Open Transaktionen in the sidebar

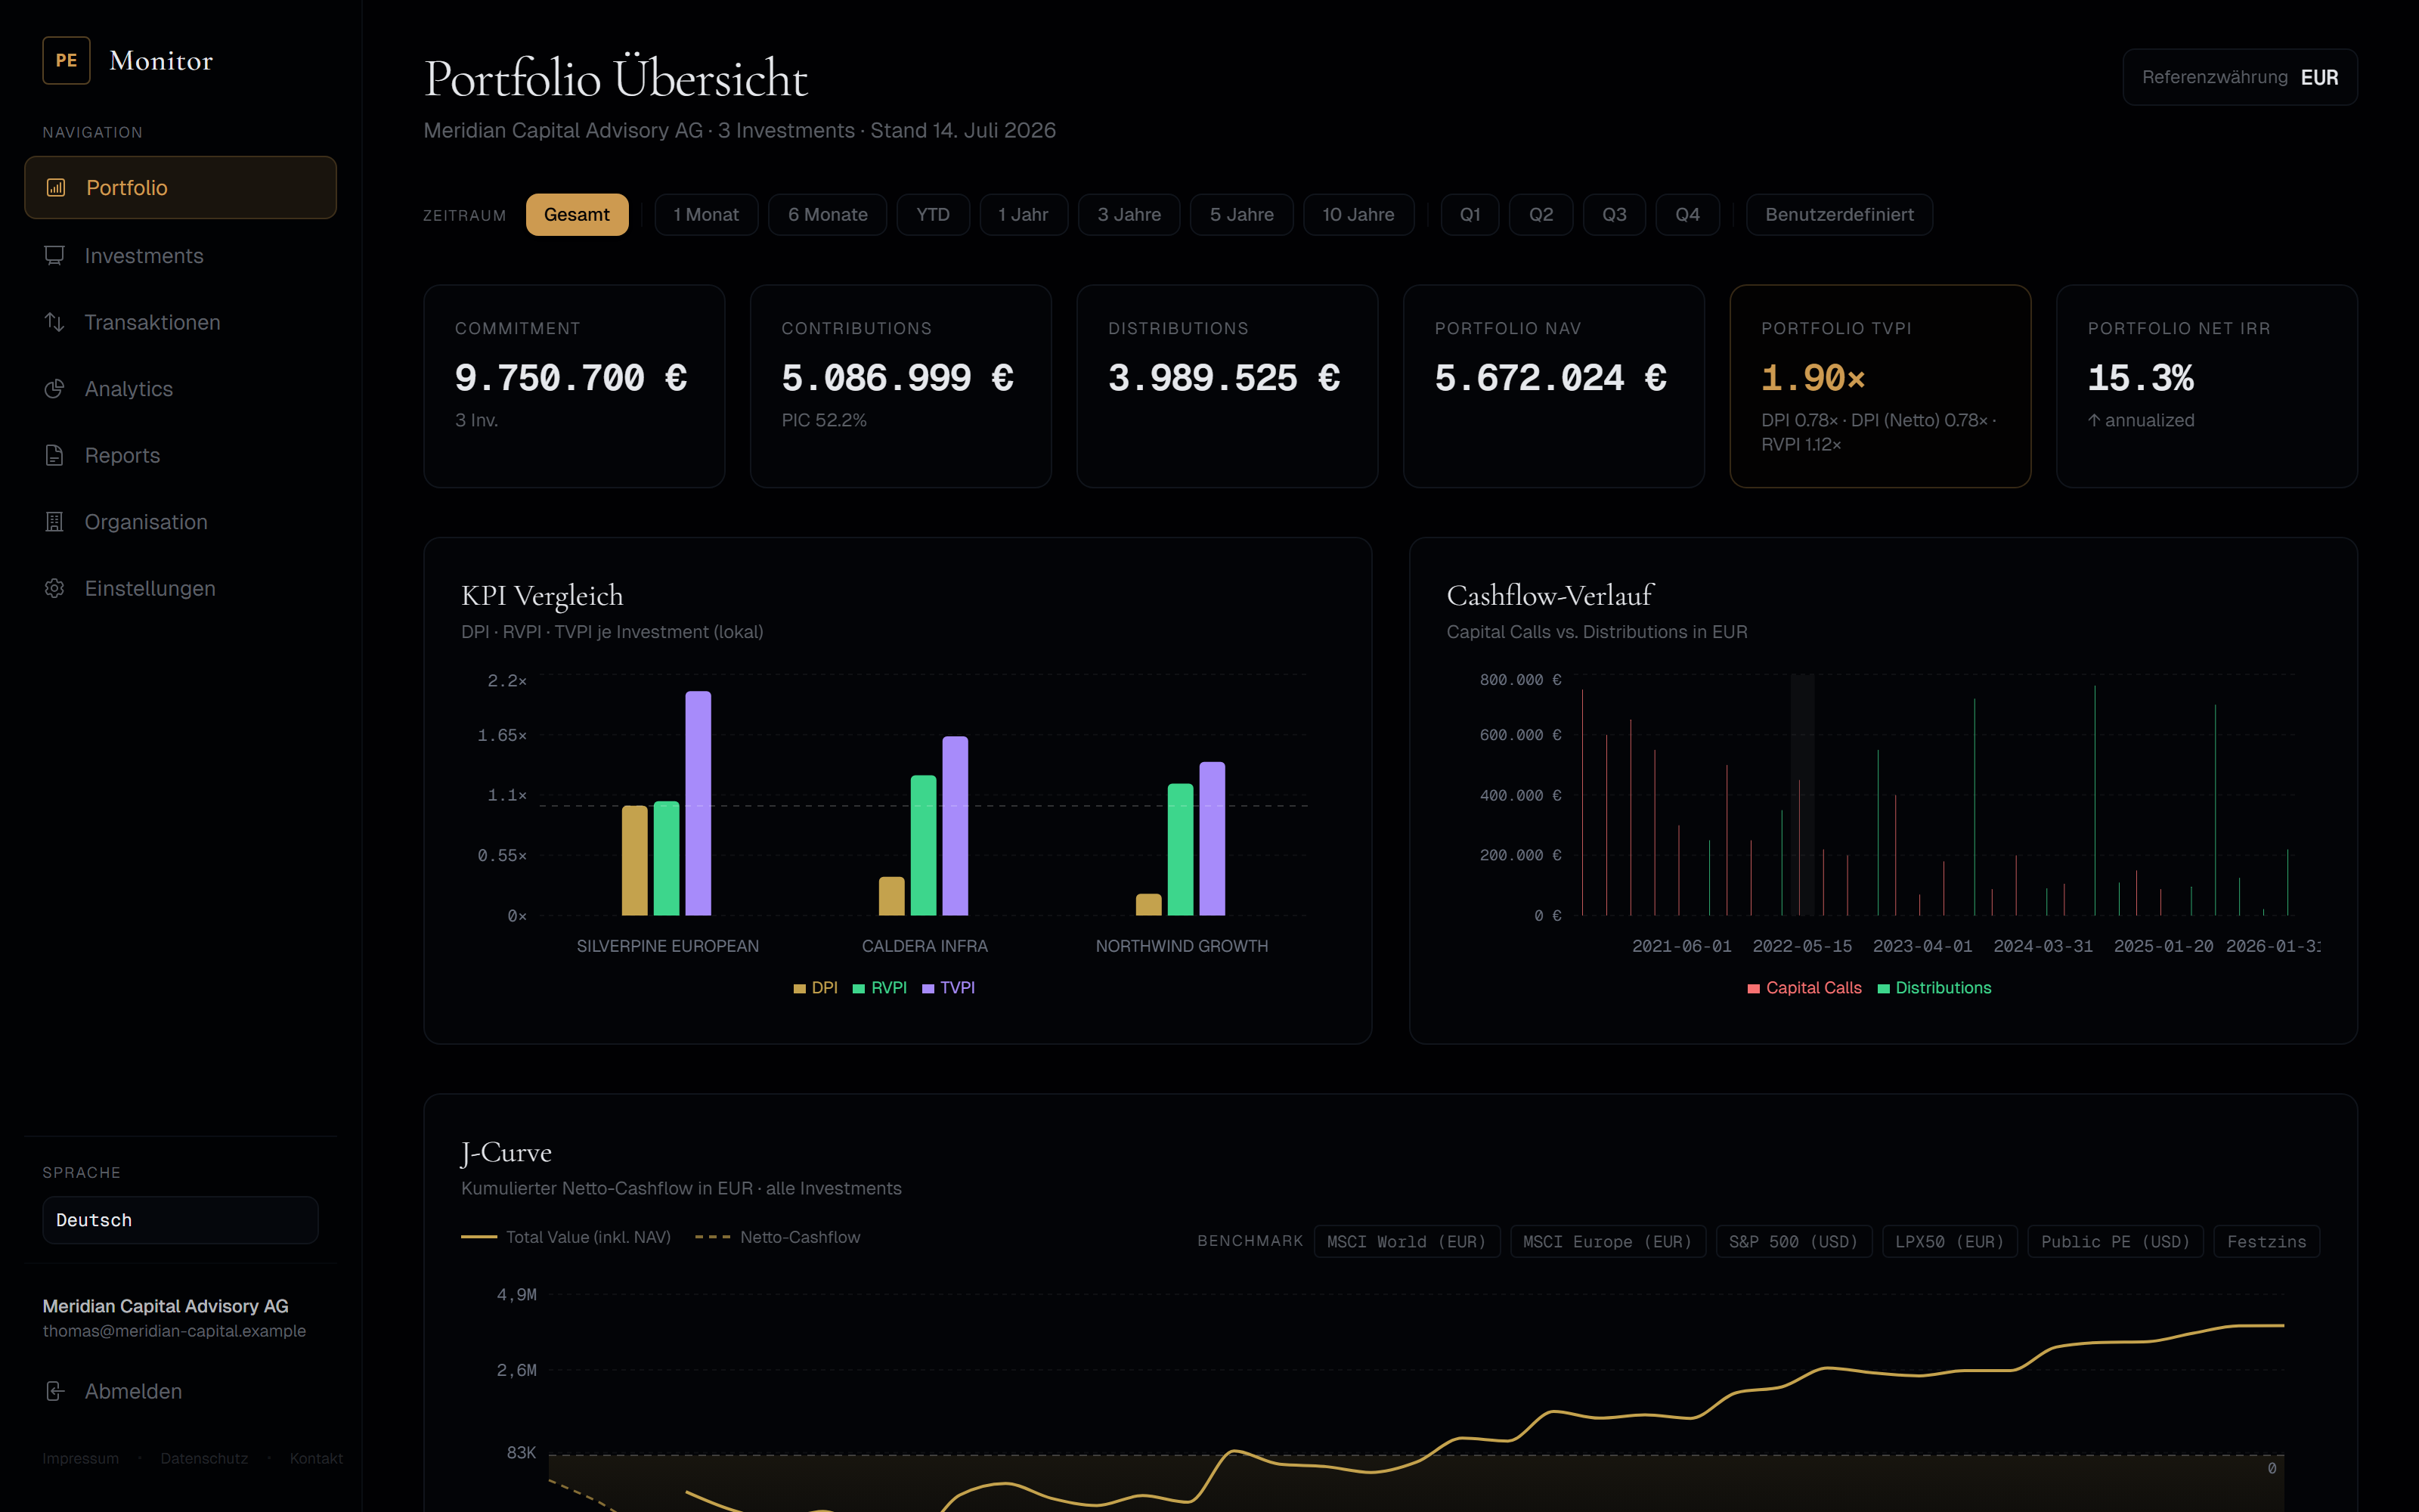click(180, 322)
